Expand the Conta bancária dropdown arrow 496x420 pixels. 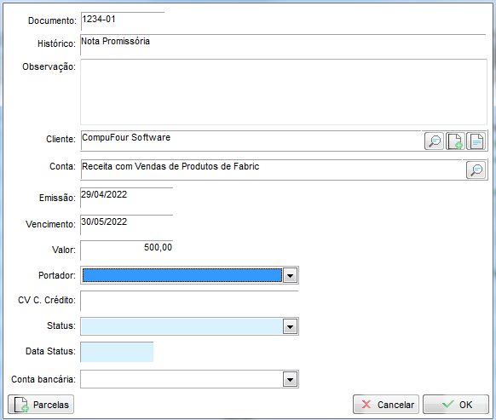point(290,379)
